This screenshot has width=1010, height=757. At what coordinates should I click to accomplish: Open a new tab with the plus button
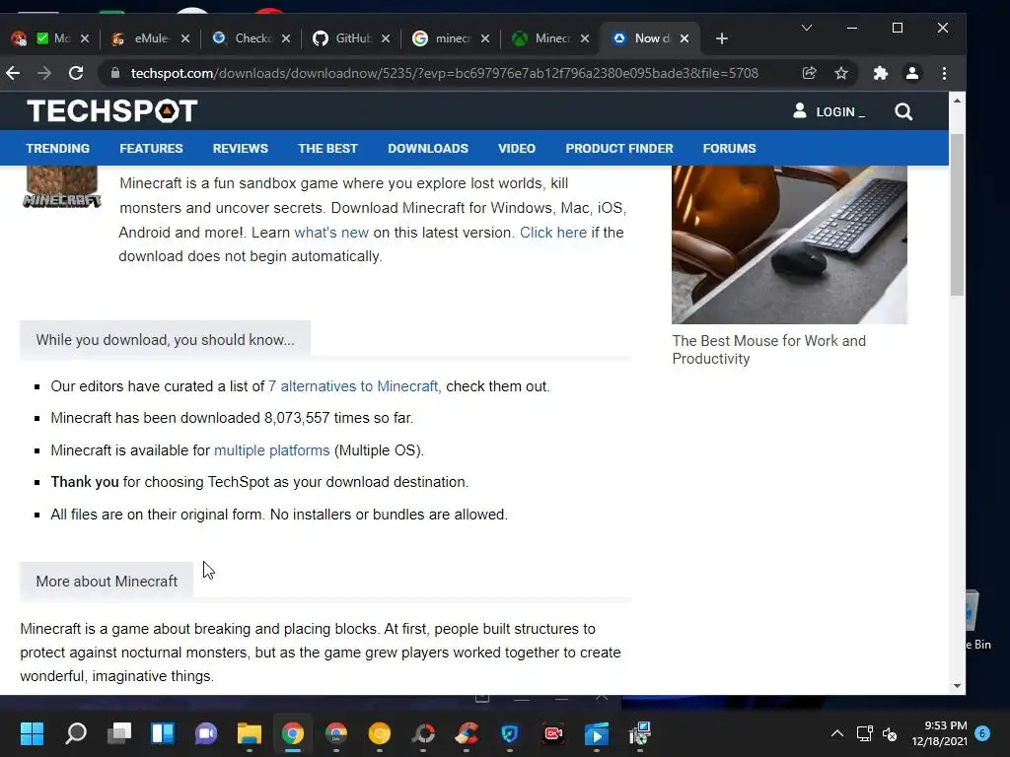[x=722, y=38]
